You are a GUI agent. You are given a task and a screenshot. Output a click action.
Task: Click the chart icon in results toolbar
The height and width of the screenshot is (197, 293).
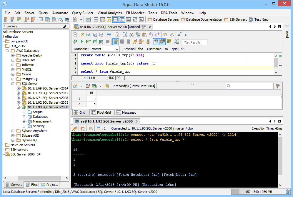click(76, 86)
